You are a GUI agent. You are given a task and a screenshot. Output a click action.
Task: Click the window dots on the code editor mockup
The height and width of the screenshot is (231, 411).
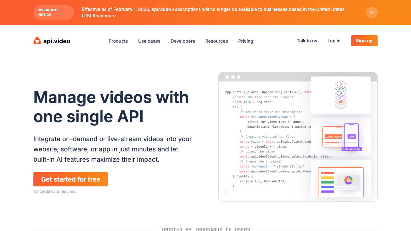point(233,77)
